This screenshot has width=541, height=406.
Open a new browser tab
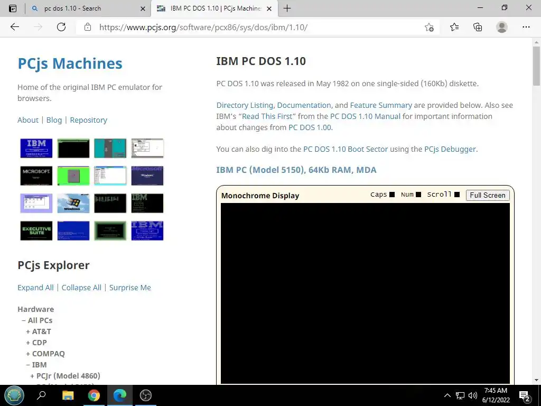(x=287, y=8)
